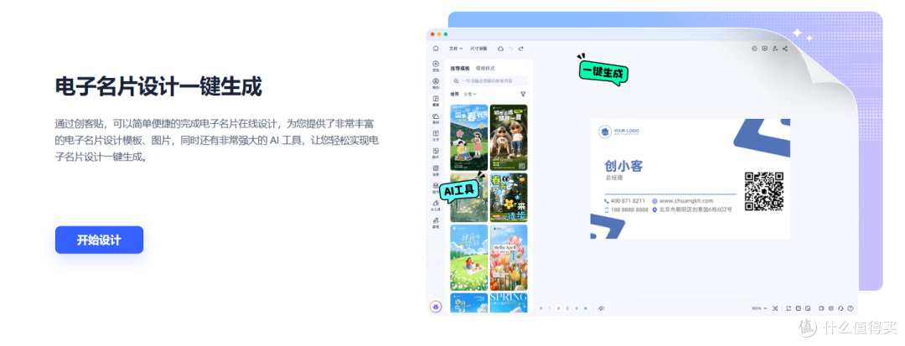Open the green meadow picnic template thumbnail
The width and height of the screenshot is (905, 346).
point(468,257)
